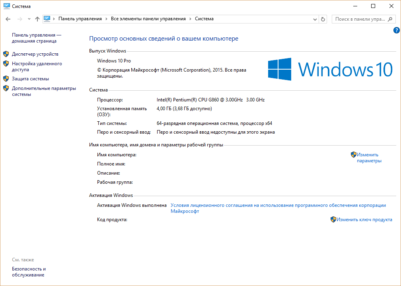Open Microsoft license terms link
This screenshot has height=286, width=401.
tap(278, 208)
